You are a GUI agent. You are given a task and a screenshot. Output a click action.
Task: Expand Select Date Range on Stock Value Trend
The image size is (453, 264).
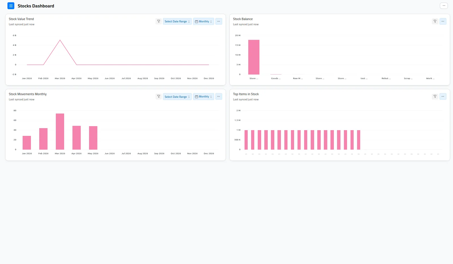[177, 21]
